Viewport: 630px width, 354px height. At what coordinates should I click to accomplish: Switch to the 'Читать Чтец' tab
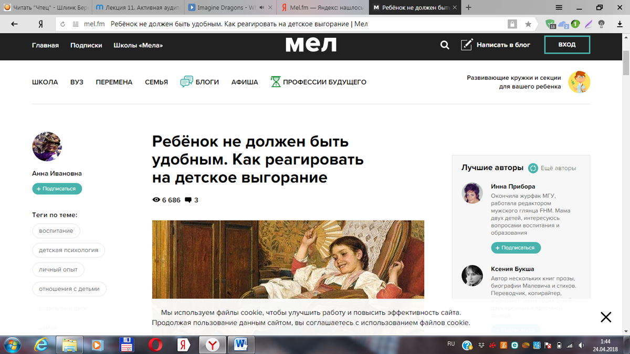[x=46, y=7]
